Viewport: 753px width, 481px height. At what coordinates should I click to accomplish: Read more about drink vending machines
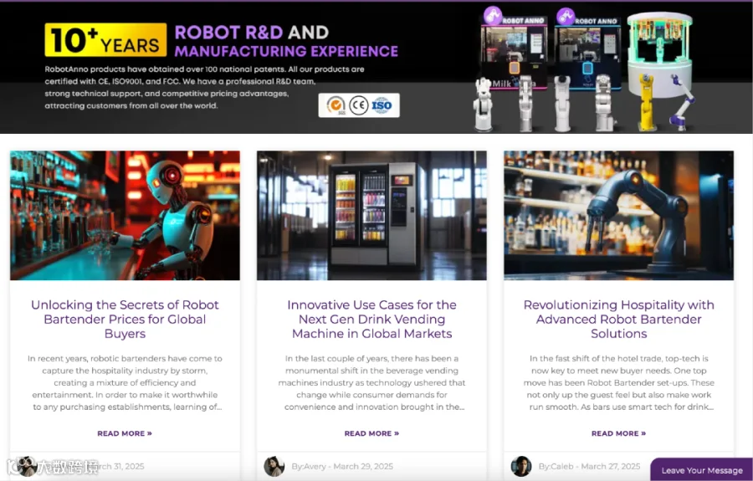click(371, 433)
